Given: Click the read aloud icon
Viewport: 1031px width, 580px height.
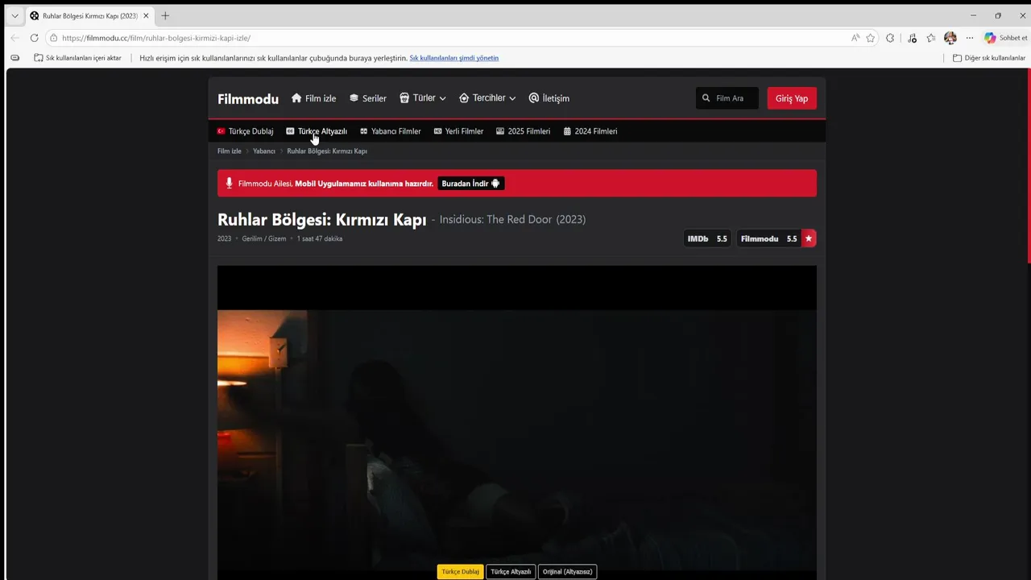Looking at the screenshot, I should [x=855, y=38].
